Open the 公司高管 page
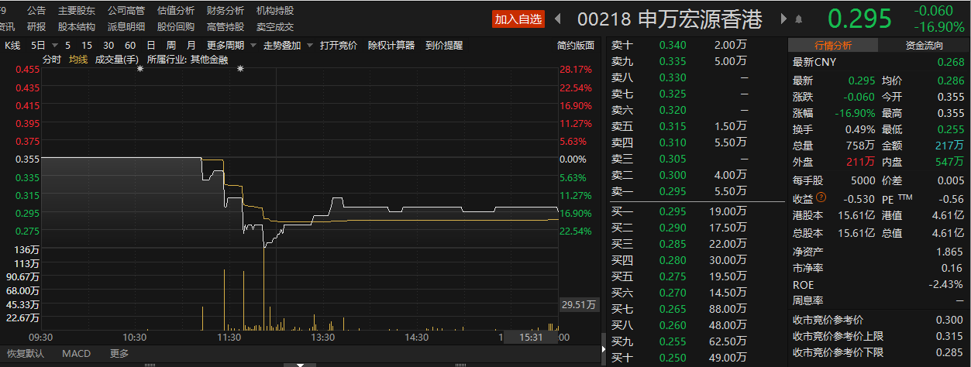This screenshot has width=971, height=367. coord(126,11)
